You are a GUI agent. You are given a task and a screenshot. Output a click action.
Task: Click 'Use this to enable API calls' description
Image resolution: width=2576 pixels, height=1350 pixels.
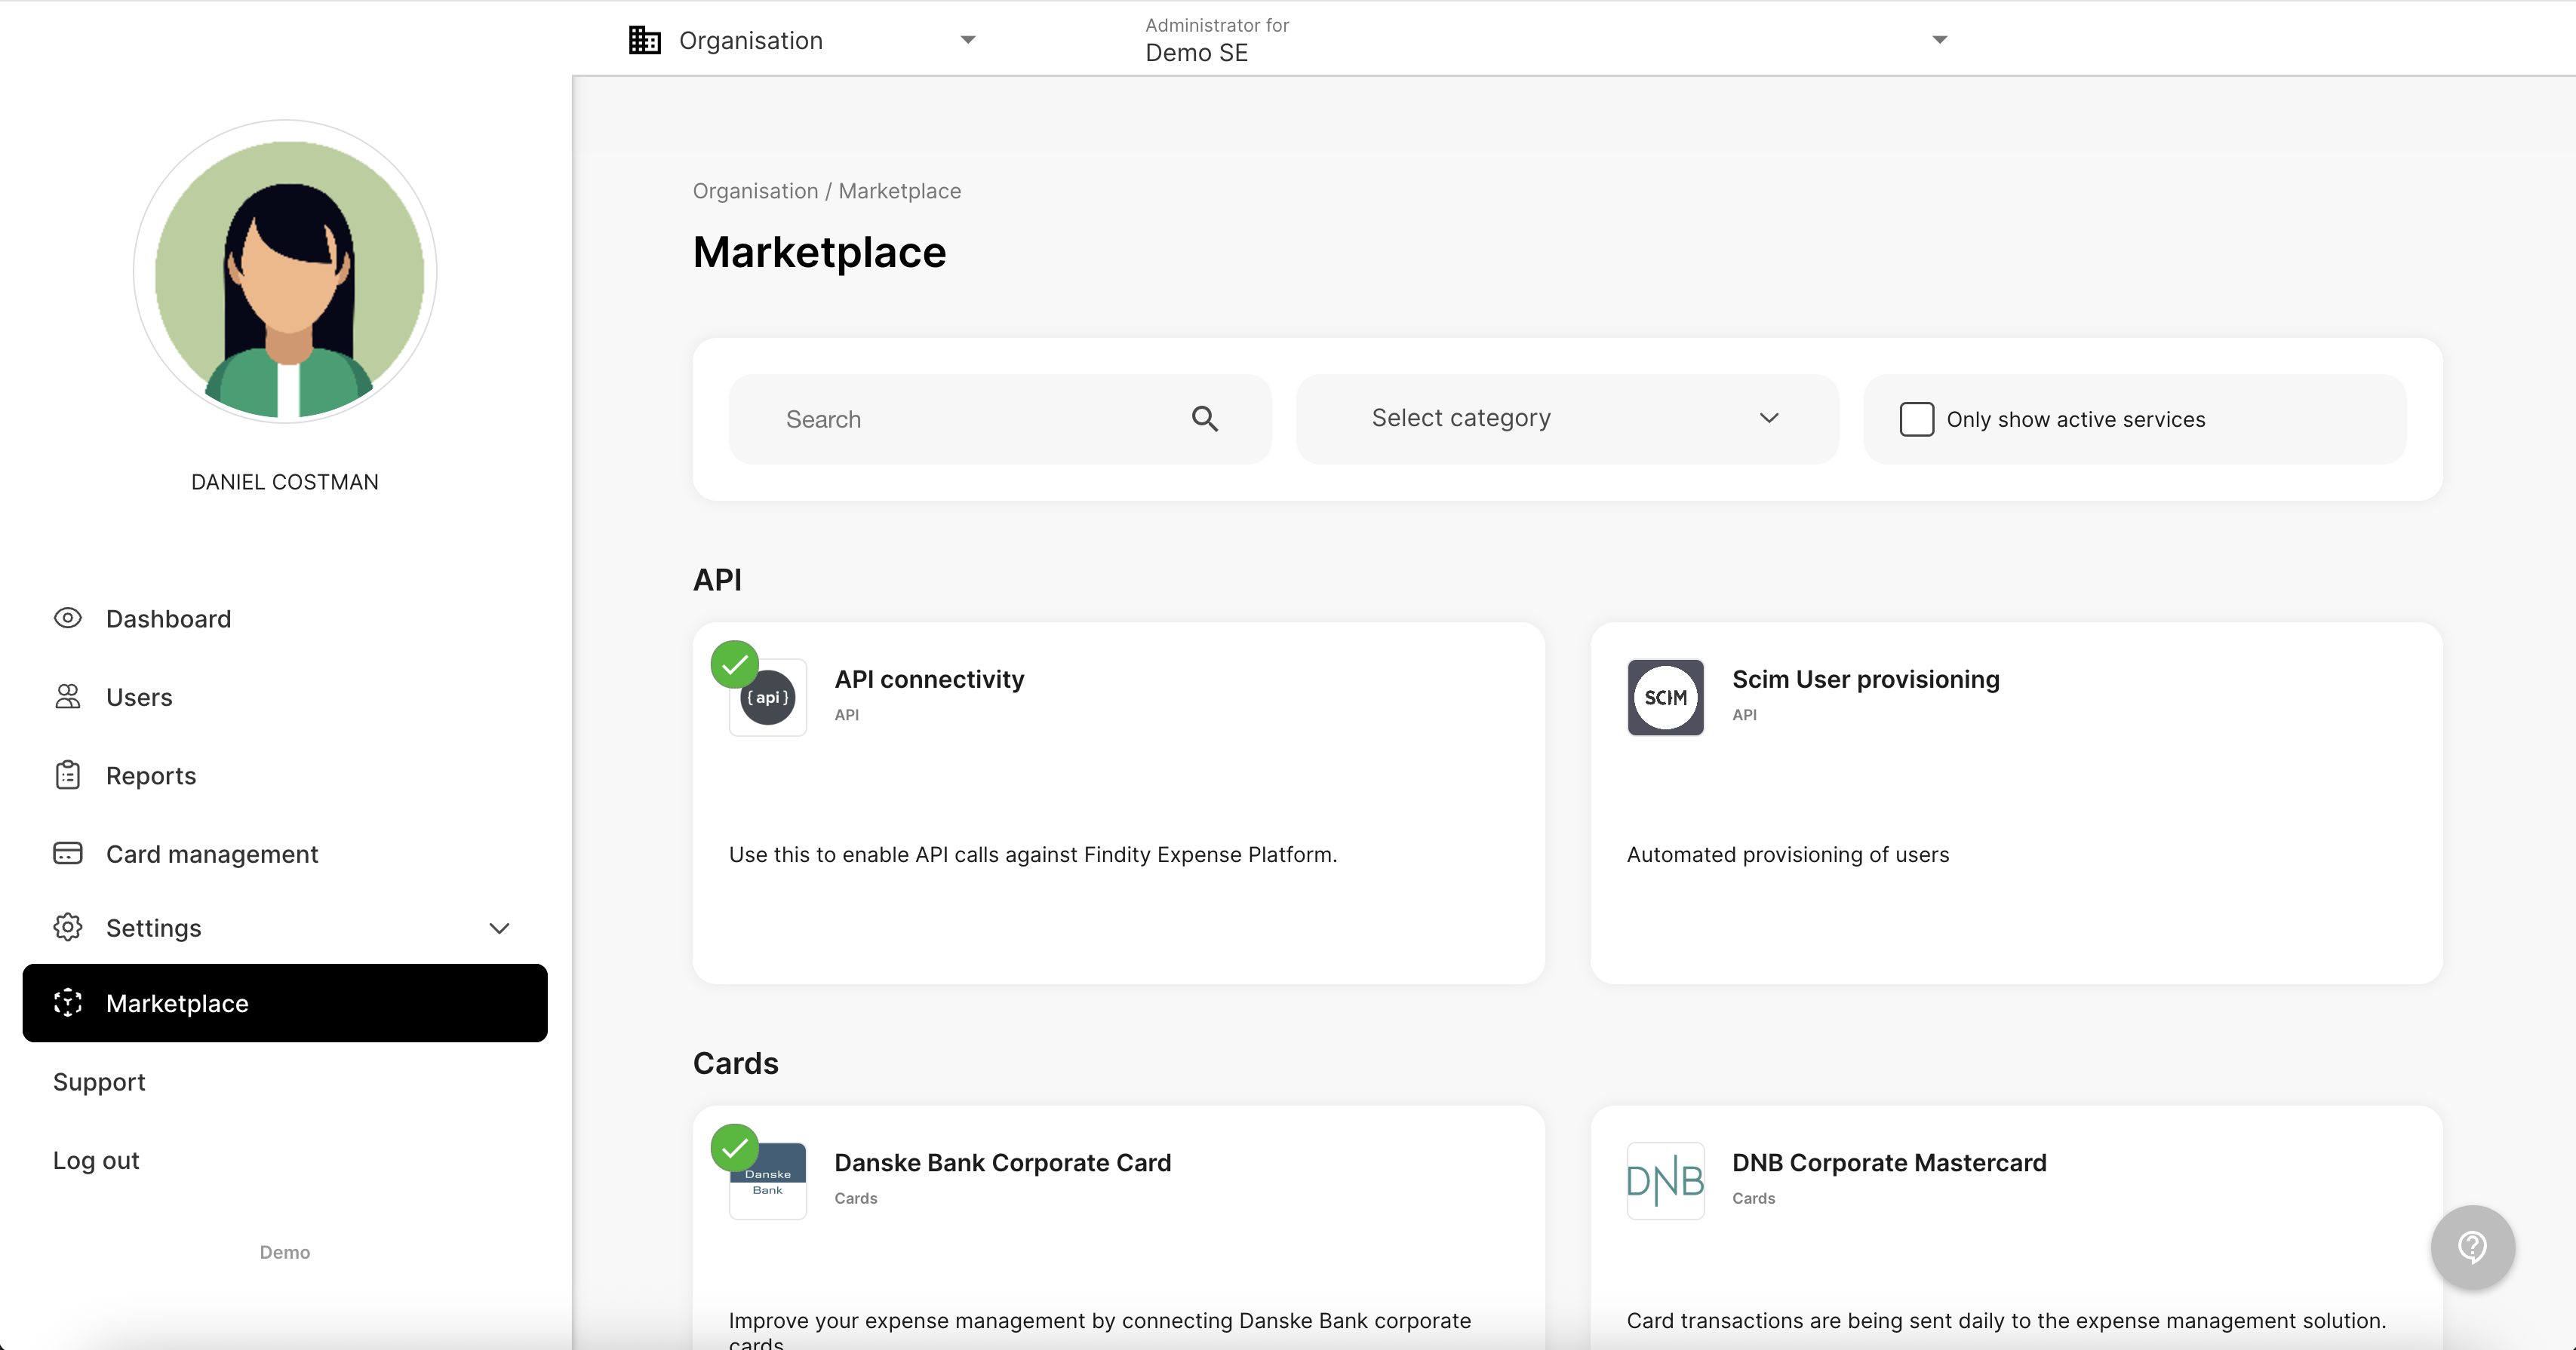(1032, 854)
